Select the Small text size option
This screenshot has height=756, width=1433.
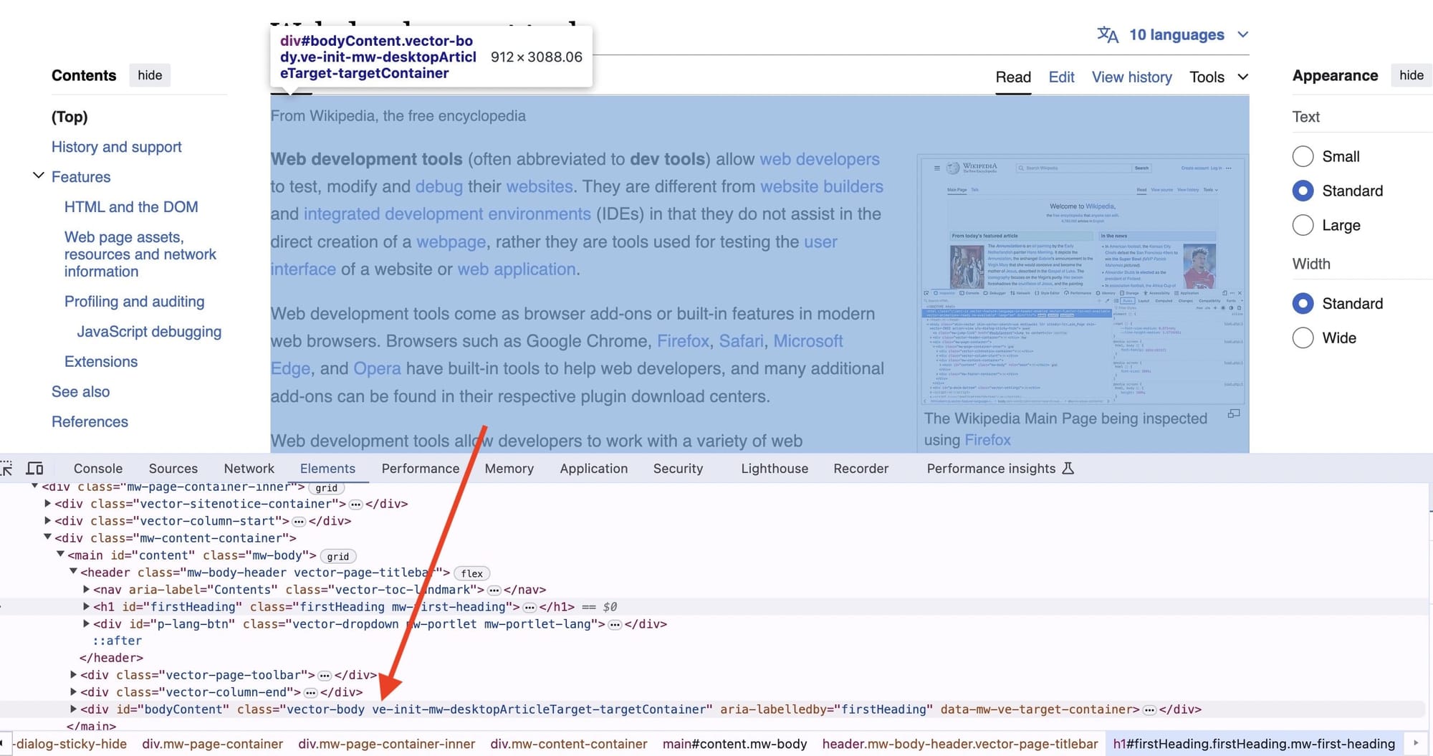coord(1303,156)
